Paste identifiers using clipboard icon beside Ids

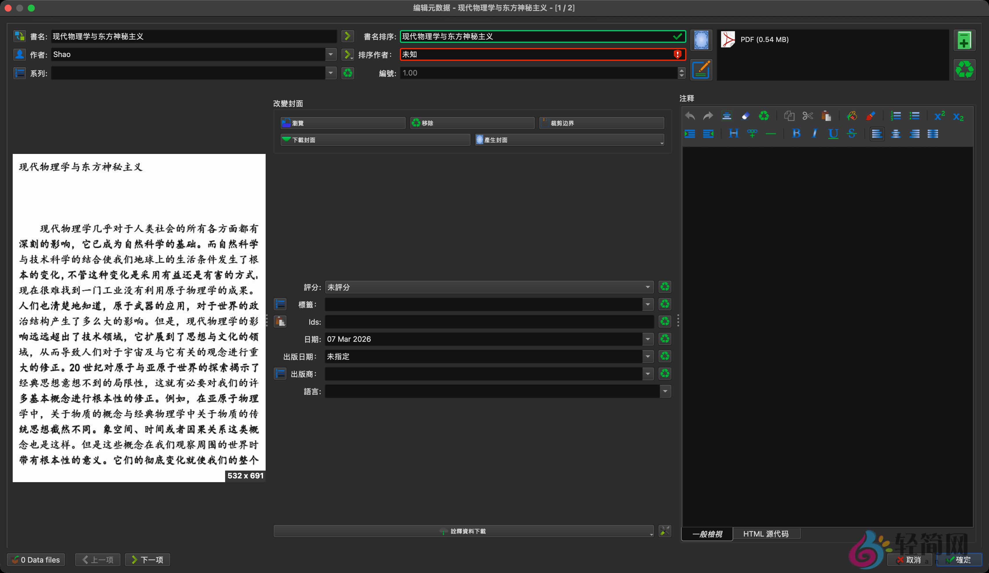(280, 322)
